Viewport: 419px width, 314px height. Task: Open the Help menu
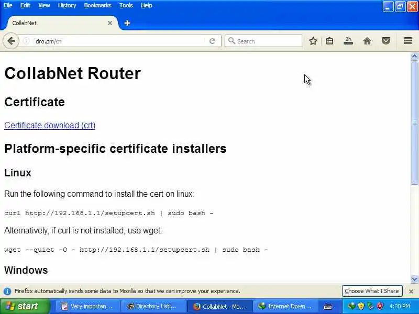pyautogui.click(x=147, y=5)
